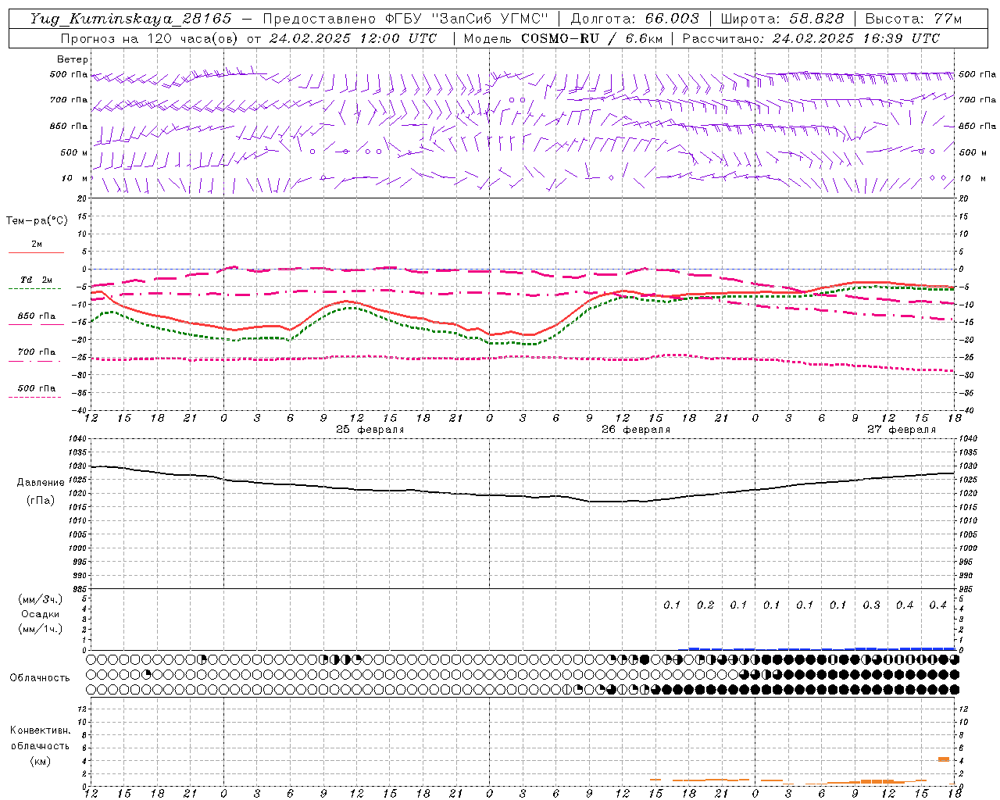Click the (гПа) unit label under Давление

[x=40, y=501]
